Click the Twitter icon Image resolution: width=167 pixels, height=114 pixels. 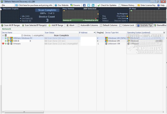(x=89, y=5)
